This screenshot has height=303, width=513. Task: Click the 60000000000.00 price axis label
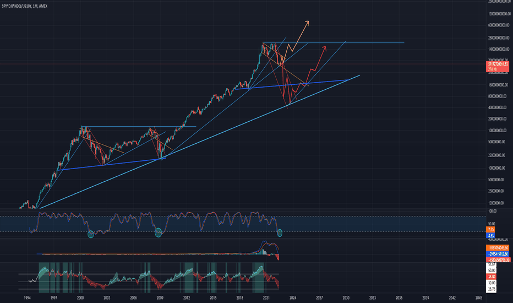(499, 25)
